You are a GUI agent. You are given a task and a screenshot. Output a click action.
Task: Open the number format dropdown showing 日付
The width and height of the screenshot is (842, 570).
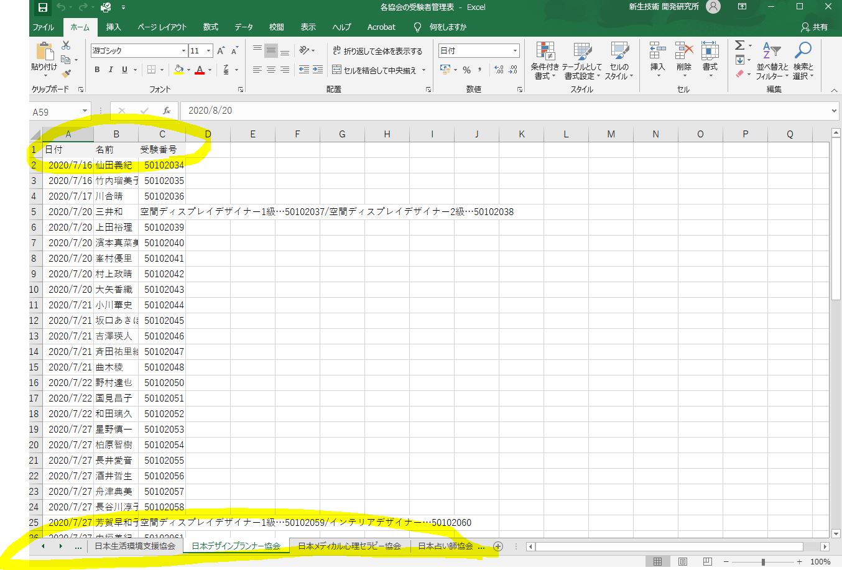coord(515,51)
